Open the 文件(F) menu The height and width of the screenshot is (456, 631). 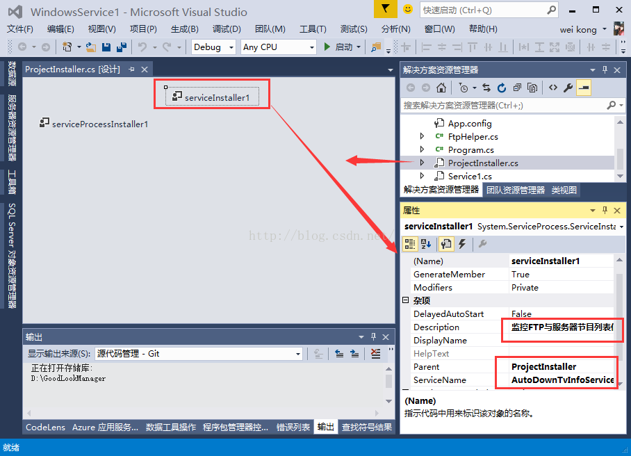pyautogui.click(x=20, y=29)
